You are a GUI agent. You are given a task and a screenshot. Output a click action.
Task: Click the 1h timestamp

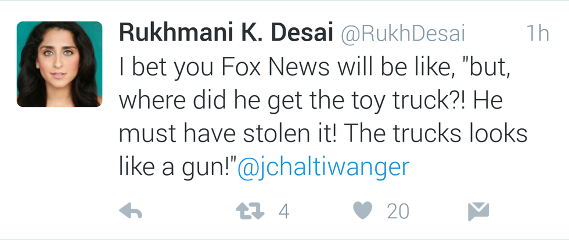(538, 34)
